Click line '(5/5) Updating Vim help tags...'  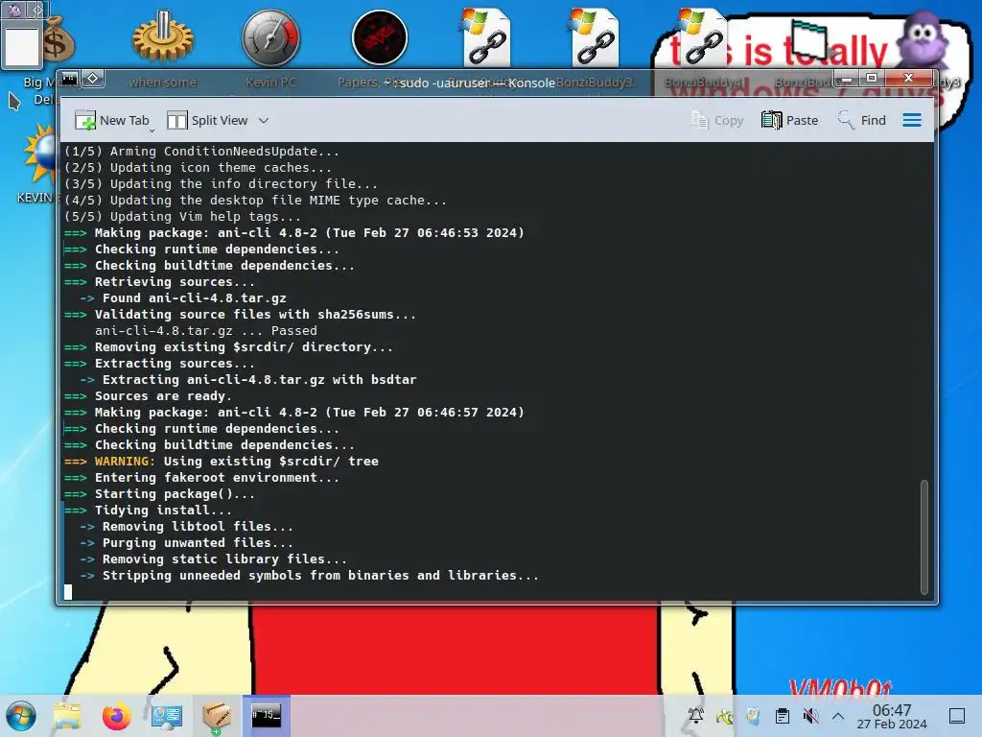pyautogui.click(x=182, y=216)
